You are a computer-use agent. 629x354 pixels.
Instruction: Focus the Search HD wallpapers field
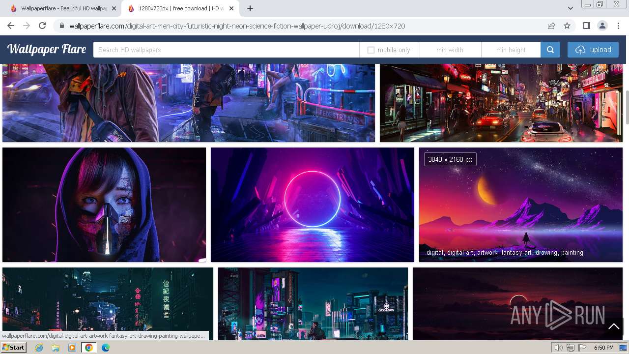pyautogui.click(x=226, y=50)
